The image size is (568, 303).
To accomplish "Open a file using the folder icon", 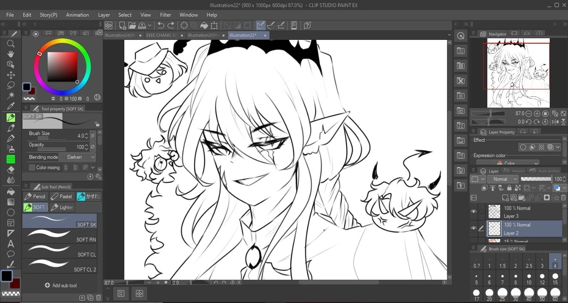I will [132, 25].
